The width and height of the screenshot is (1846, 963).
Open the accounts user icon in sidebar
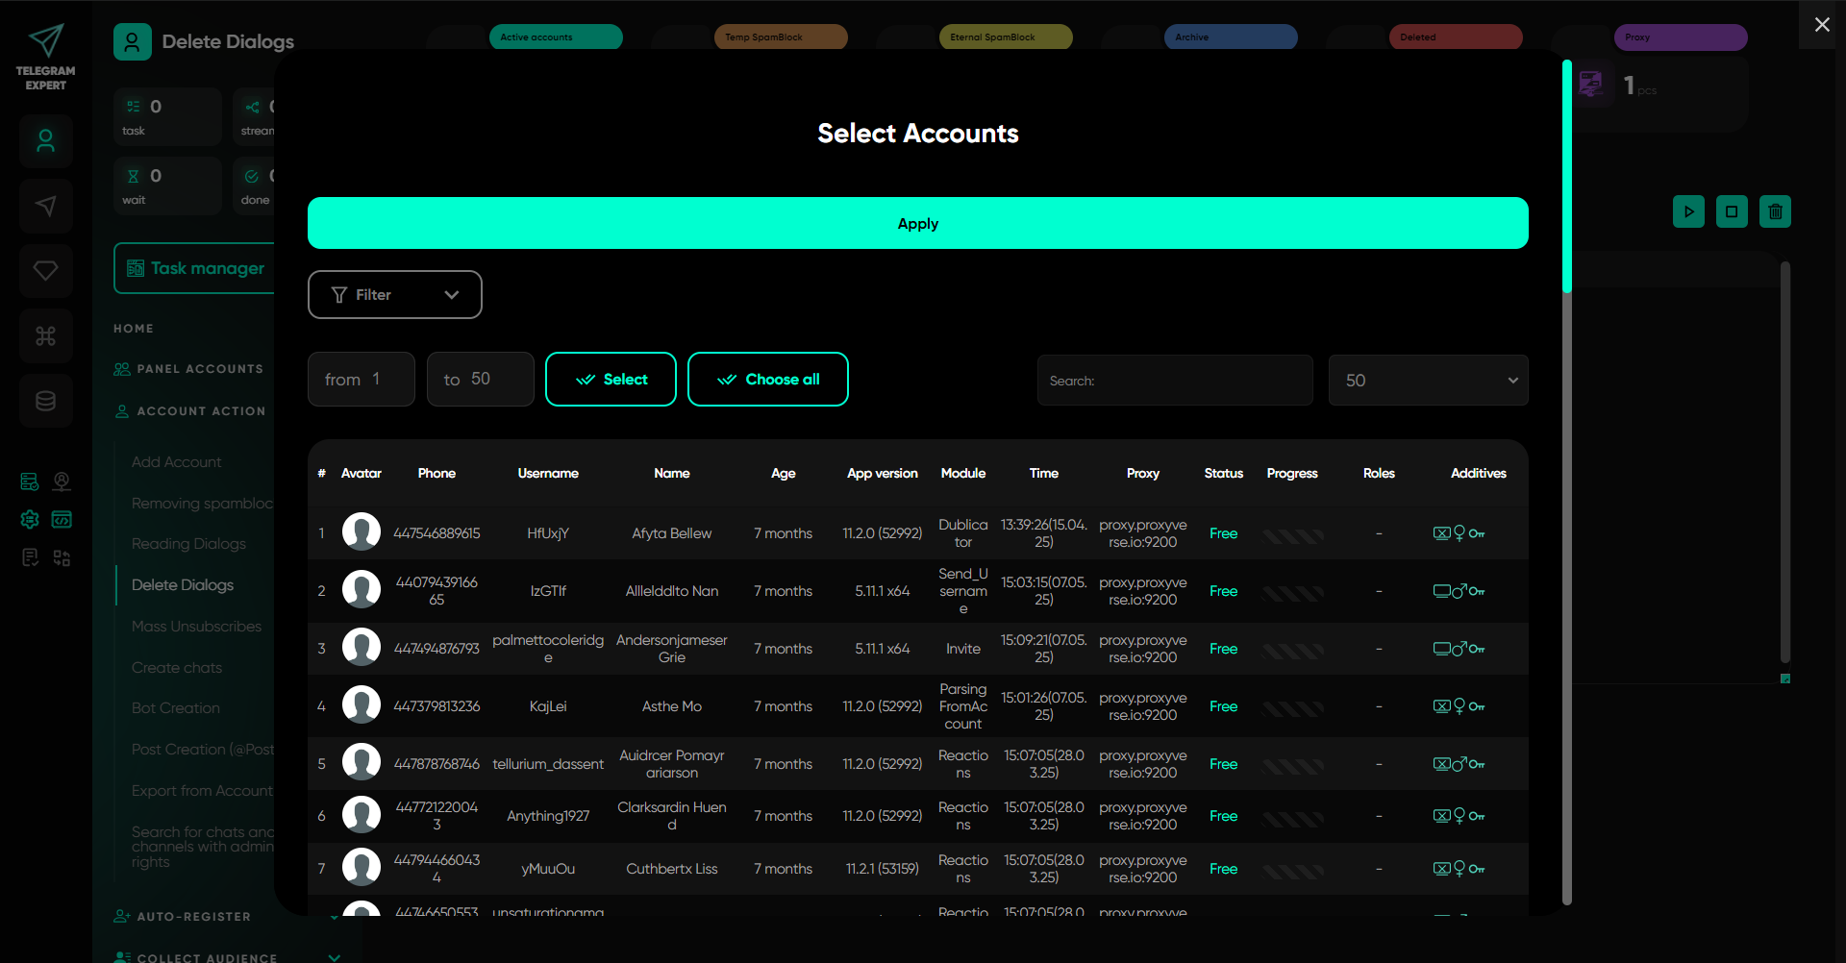[45, 141]
